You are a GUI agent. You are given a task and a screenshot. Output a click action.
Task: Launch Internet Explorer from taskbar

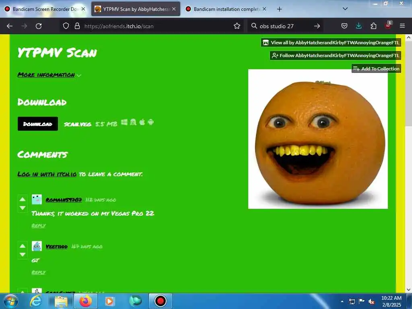(x=36, y=301)
